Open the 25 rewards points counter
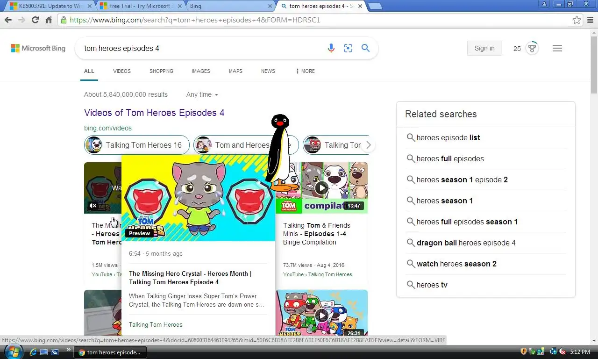Viewport: 598px width, 359px height. pos(517,49)
